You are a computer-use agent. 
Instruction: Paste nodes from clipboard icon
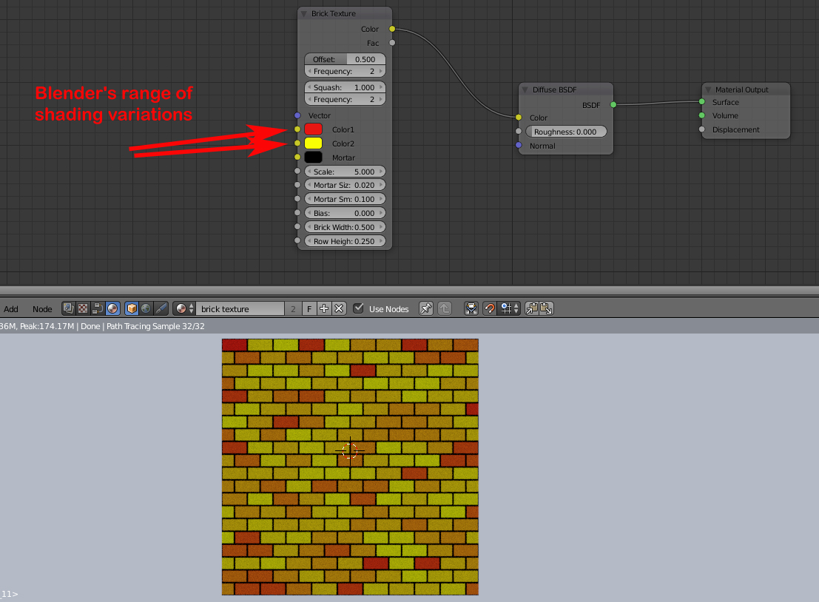click(546, 308)
